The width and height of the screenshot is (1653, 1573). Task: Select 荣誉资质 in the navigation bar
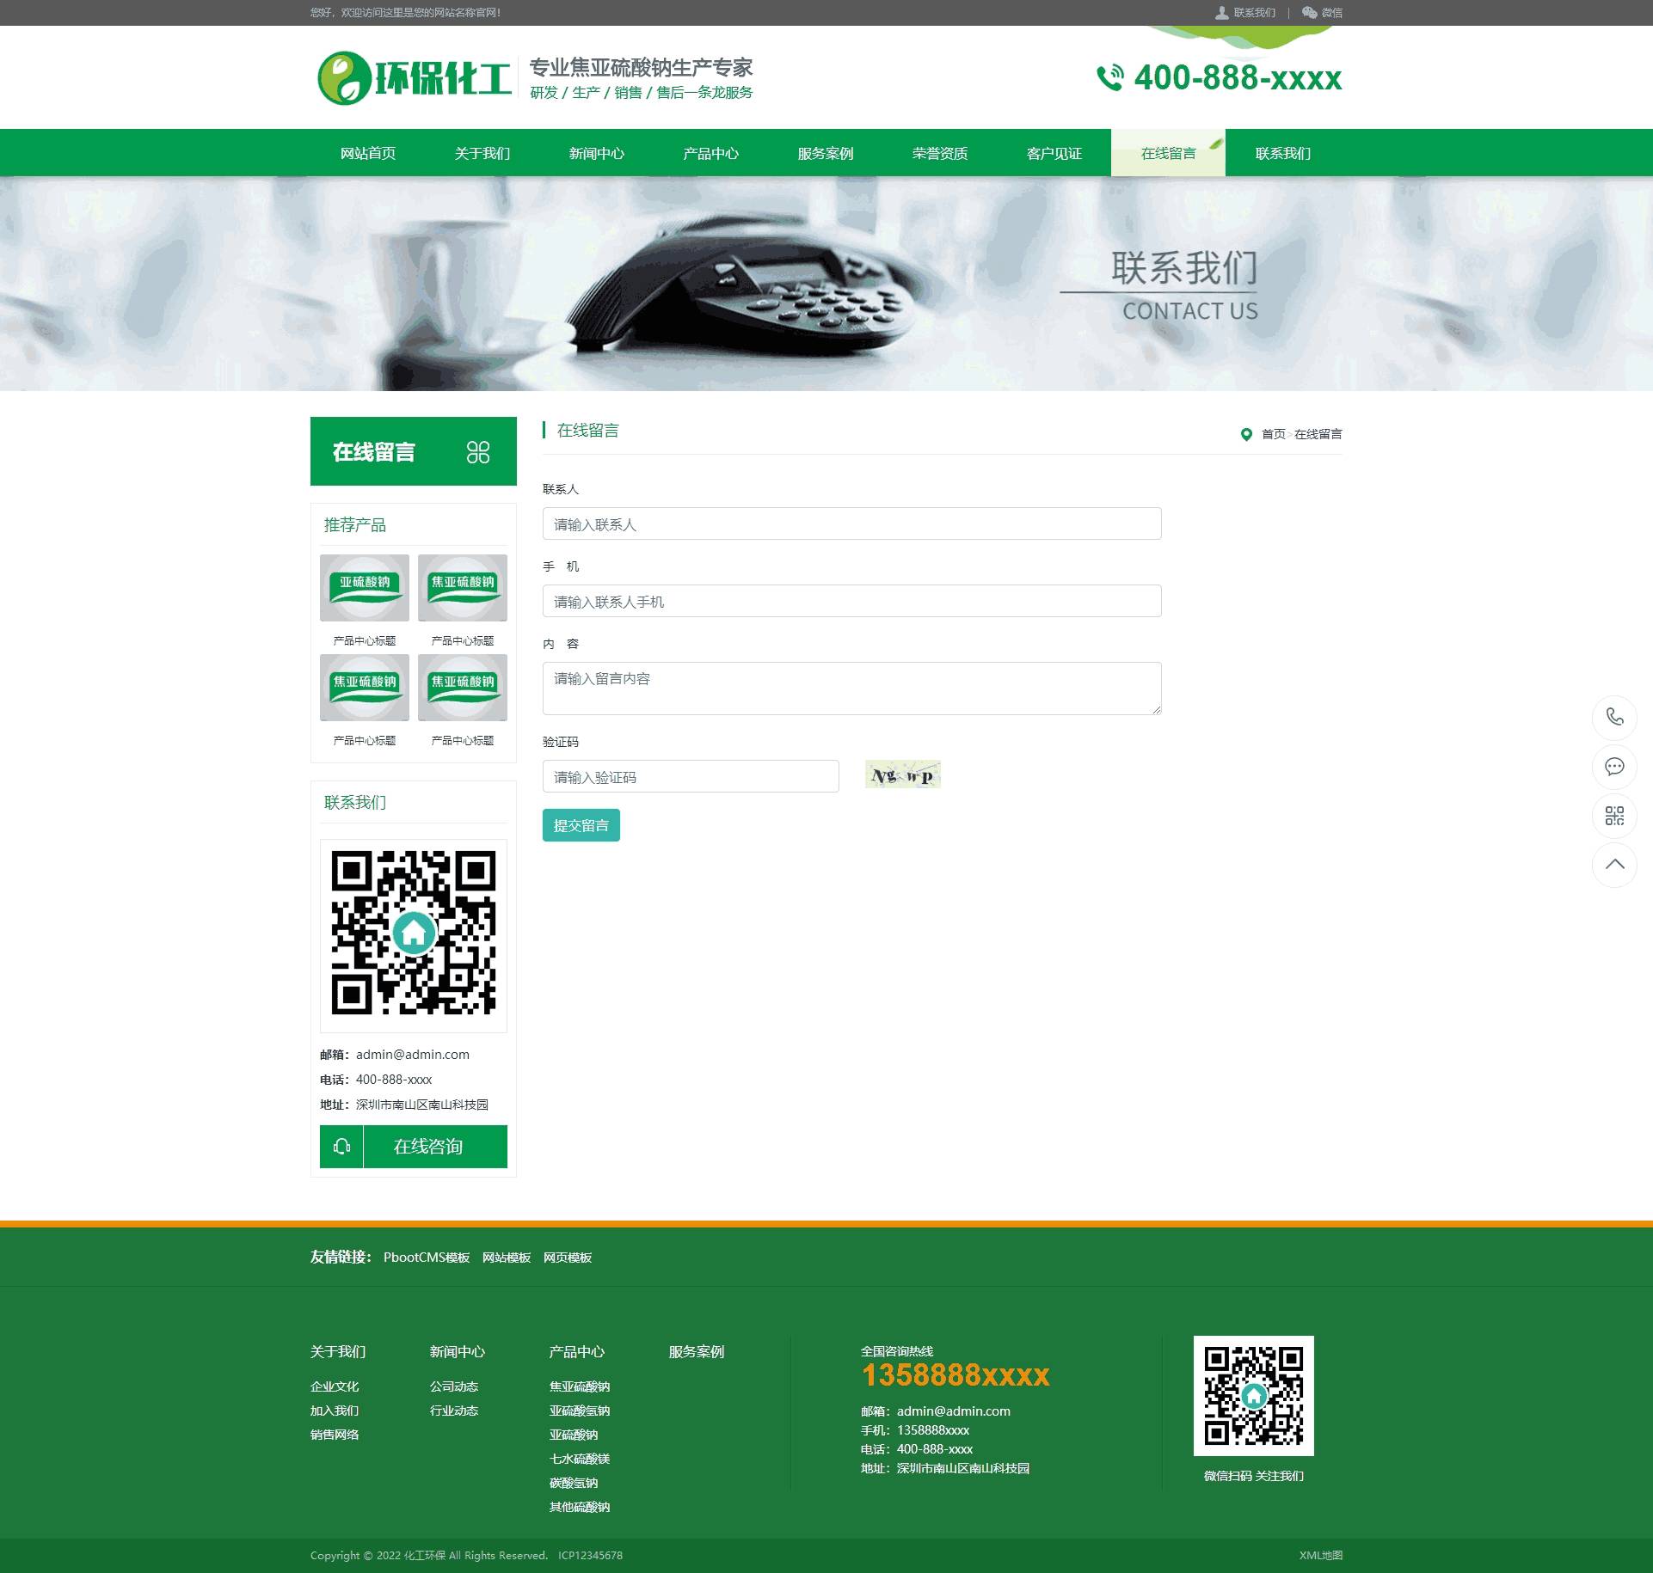coord(939,153)
